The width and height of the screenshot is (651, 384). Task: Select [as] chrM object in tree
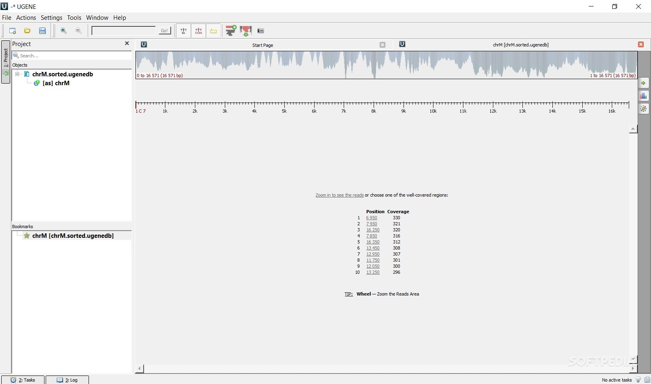[x=56, y=83]
